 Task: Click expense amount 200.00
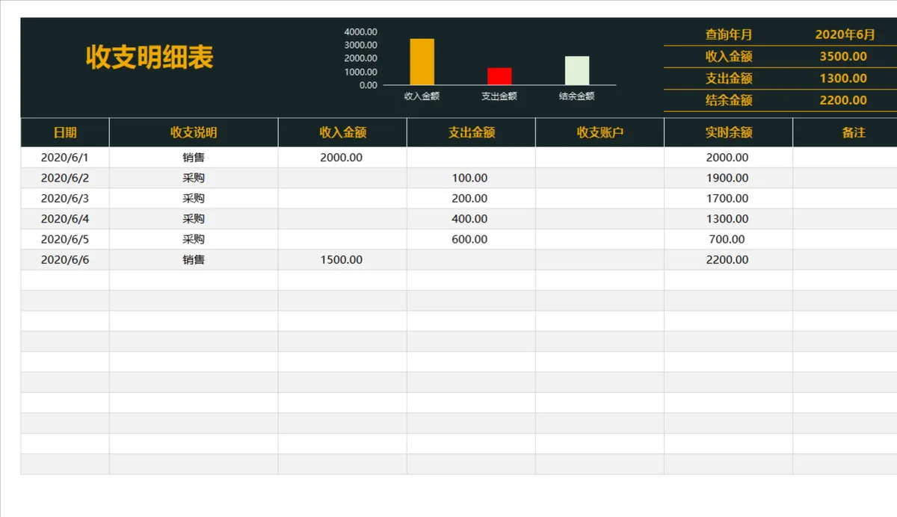click(470, 199)
